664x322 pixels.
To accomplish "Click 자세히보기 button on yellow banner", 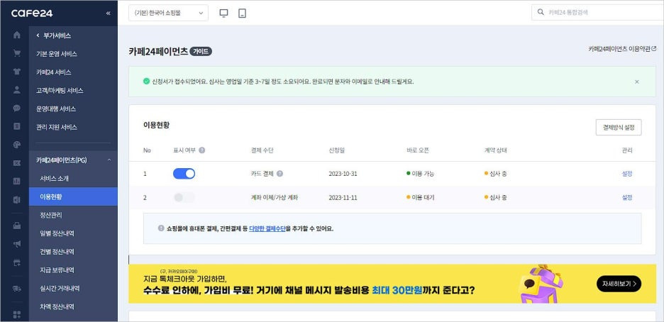I will point(619,284).
